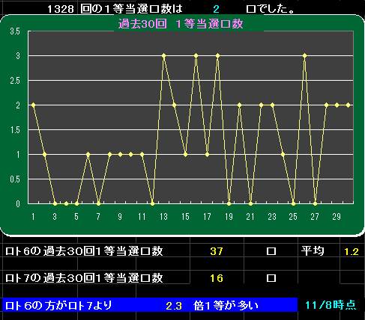The width and height of the screenshot is (365, 320).
Task: Select the header text '口でした。'
Action: tap(270, 10)
